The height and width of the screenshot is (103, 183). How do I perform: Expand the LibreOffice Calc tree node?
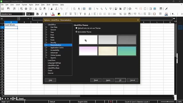[x=46, y=66]
